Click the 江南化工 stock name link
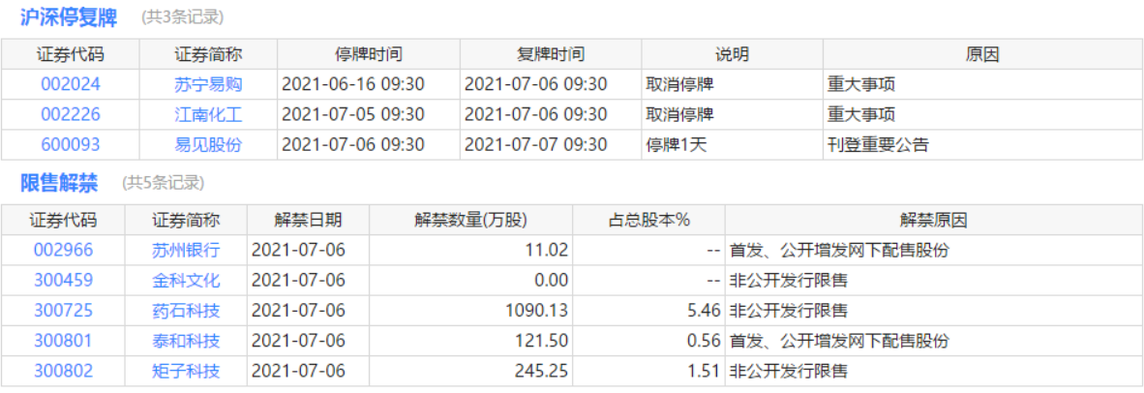This screenshot has height=393, width=1144. [208, 114]
